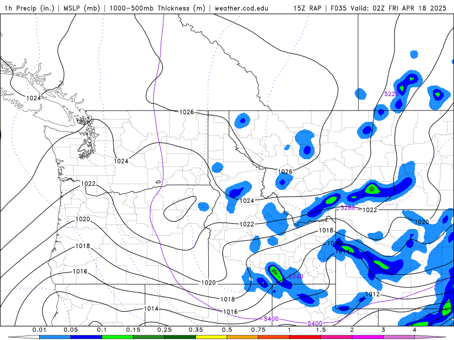Pick the orange 0.5–0.75 legend swatch
This screenshot has width=454, height=340.
(243, 337)
